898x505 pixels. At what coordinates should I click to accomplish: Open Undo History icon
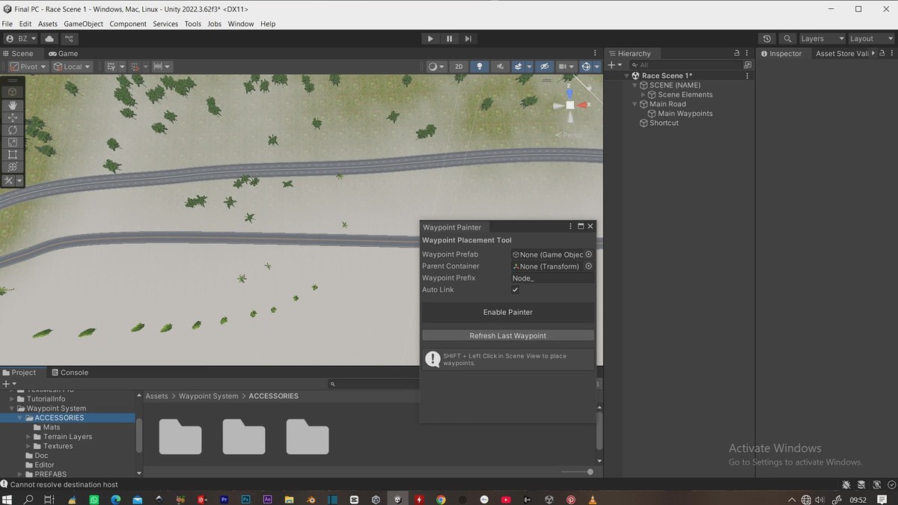click(x=767, y=39)
